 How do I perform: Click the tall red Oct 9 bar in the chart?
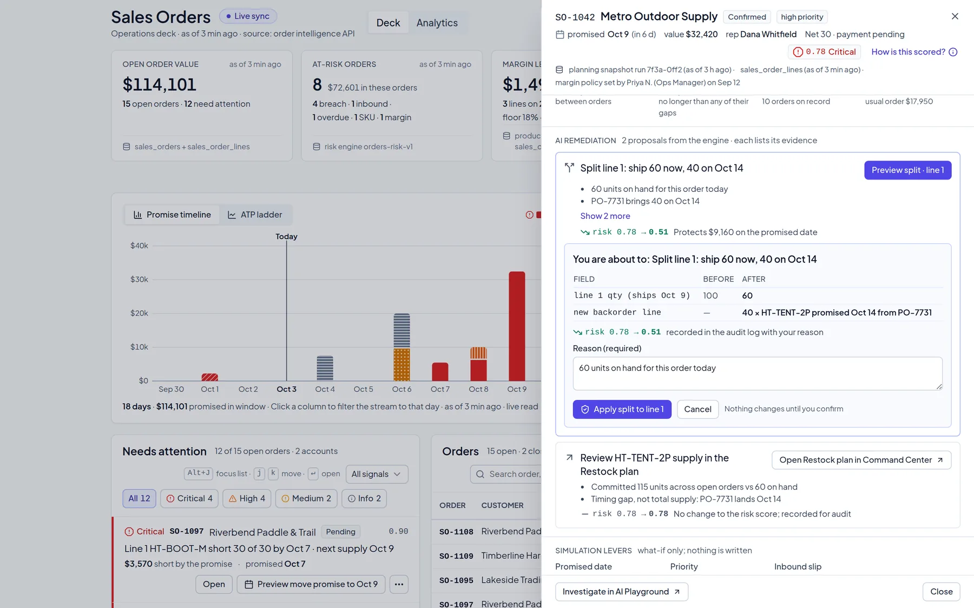517,326
